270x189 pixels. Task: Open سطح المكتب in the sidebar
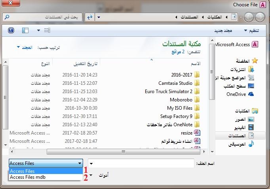click(x=239, y=86)
